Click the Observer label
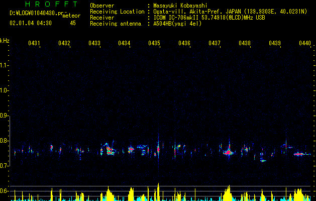 click(102, 6)
